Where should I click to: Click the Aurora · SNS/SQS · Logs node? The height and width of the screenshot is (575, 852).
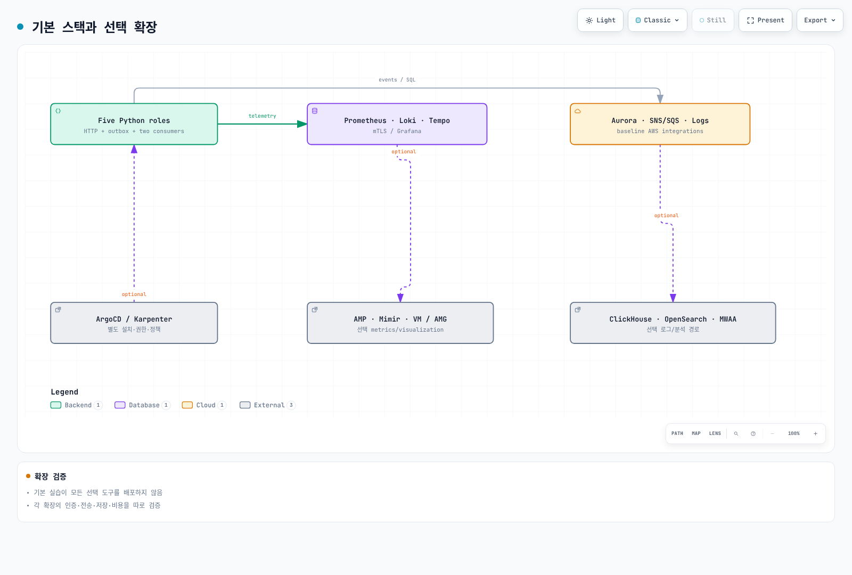coord(660,124)
